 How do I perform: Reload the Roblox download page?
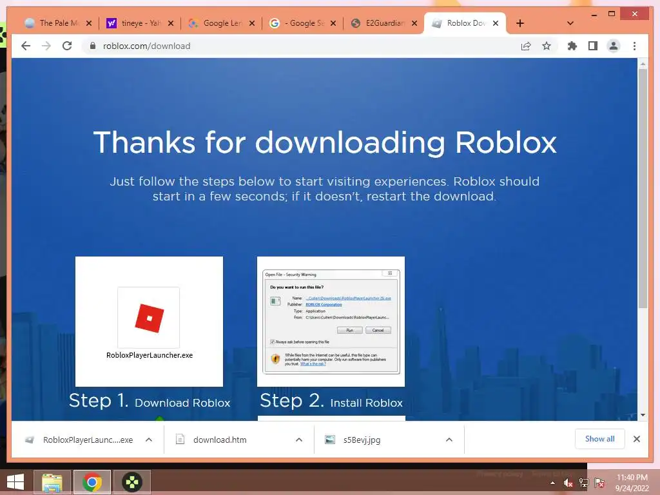67,46
